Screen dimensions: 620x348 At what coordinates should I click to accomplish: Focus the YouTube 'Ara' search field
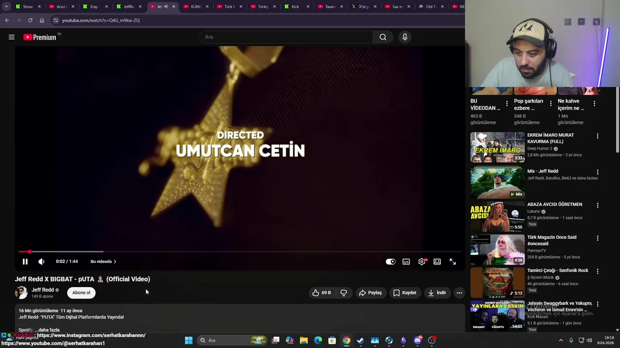pos(286,37)
